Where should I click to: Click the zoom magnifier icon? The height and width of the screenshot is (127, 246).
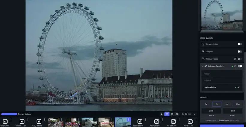click(183, 114)
